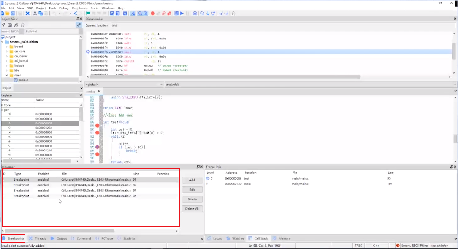Click the Add breakpoint button

192,180
